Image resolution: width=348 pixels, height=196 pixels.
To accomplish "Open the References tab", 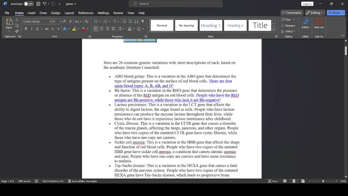I will click(x=86, y=13).
